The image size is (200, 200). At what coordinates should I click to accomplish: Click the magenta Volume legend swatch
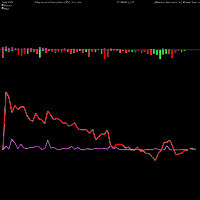tap(2, 5)
